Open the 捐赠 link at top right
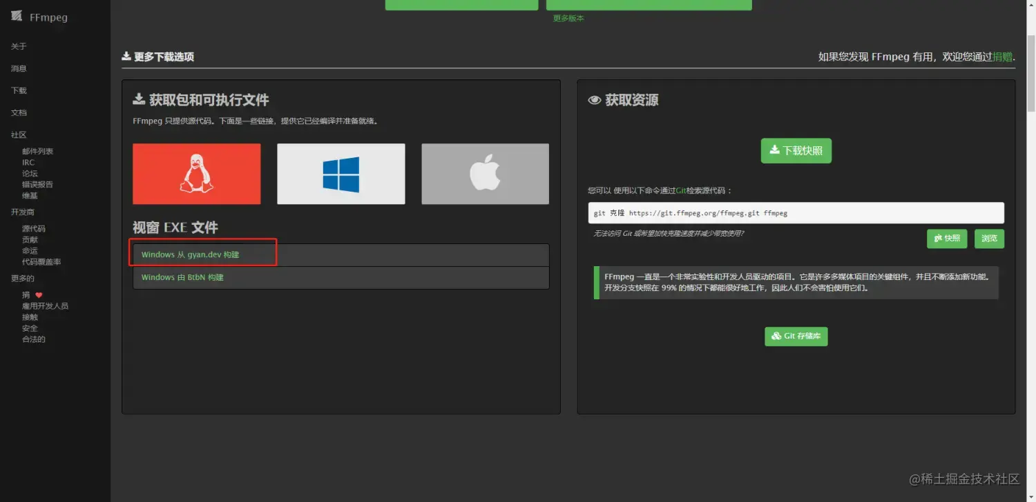 (x=1003, y=57)
